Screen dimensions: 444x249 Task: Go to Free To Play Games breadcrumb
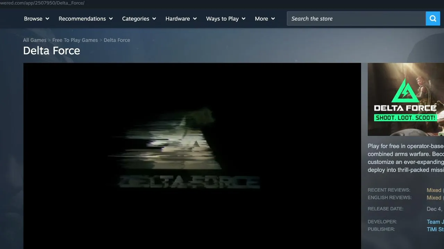[x=75, y=40]
